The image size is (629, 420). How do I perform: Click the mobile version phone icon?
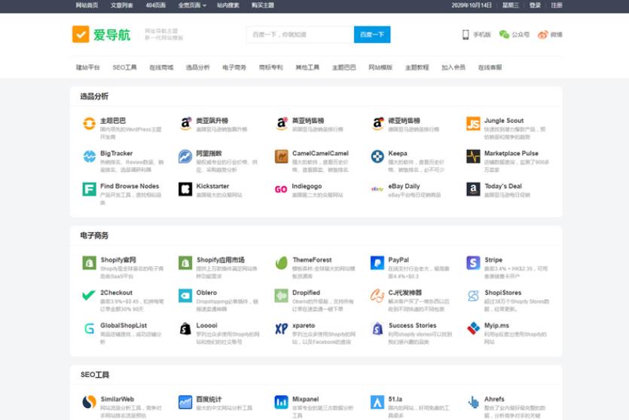click(x=466, y=35)
